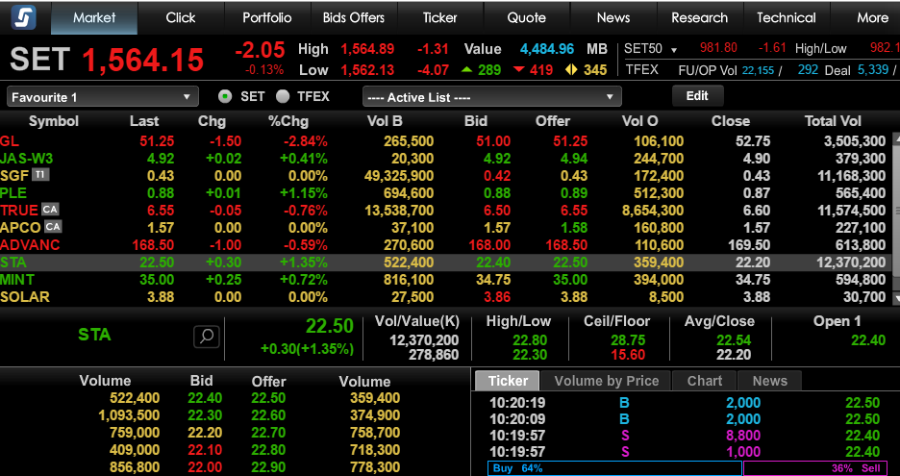Click the yellow unchanged diamond icon

pos(570,70)
